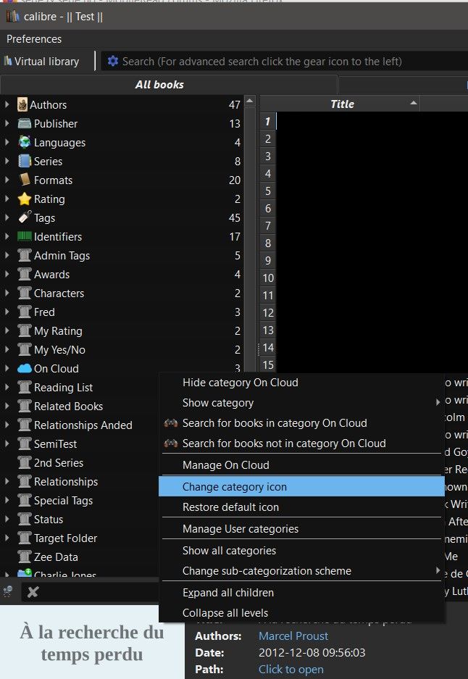The height and width of the screenshot is (679, 468).
Task: Open advanced search via gear icon
Action: 112,61
